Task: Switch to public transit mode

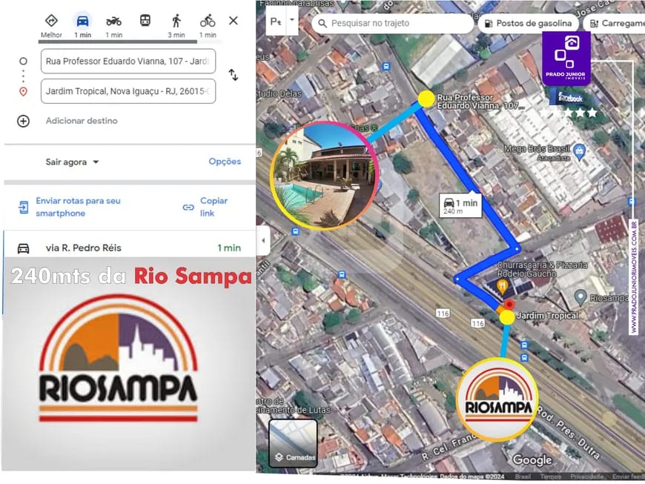Action: coord(145,21)
